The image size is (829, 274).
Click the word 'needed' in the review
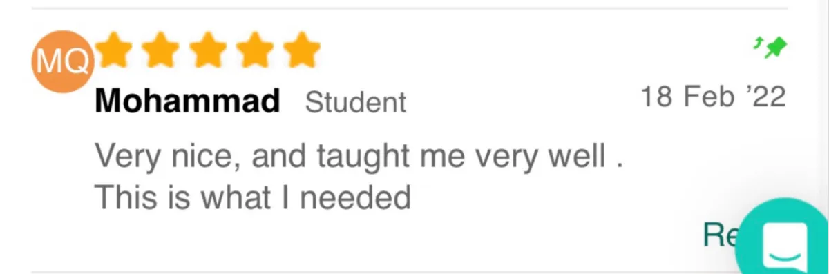pos(355,199)
